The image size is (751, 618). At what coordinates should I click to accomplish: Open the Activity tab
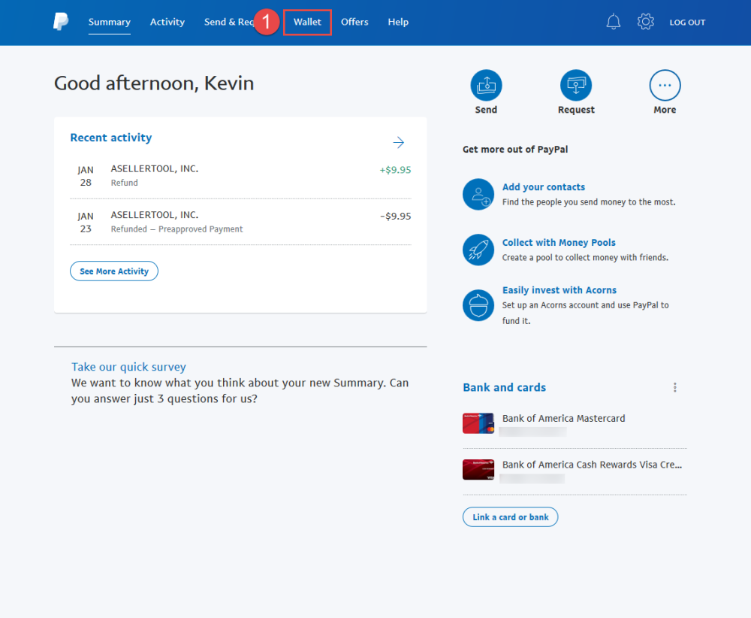click(x=167, y=22)
